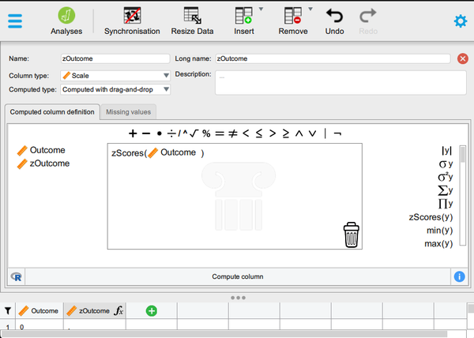The height and width of the screenshot is (338, 474).
Task: Pick the conditional bar operator
Action: coord(325,133)
